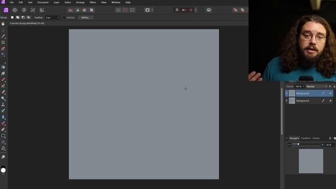
Task: Switch to the Develop Persona icon
Action: pyautogui.click(x=24, y=10)
